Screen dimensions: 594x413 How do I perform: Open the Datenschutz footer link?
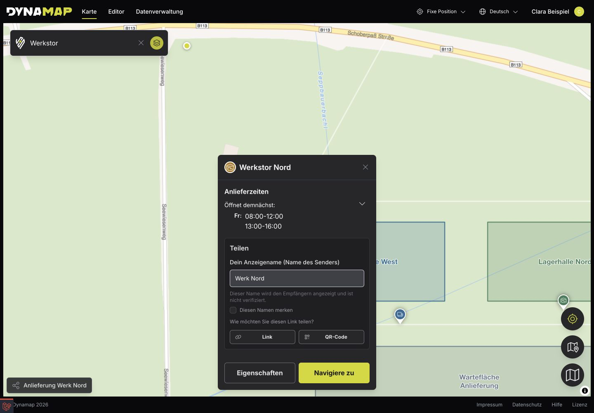click(527, 405)
